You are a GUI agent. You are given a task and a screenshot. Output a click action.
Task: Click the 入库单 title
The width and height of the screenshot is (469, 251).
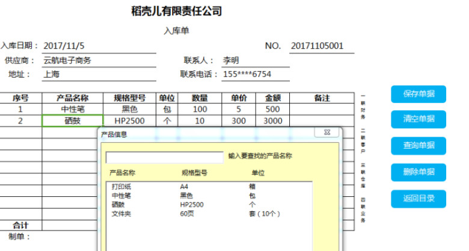pyautogui.click(x=176, y=31)
